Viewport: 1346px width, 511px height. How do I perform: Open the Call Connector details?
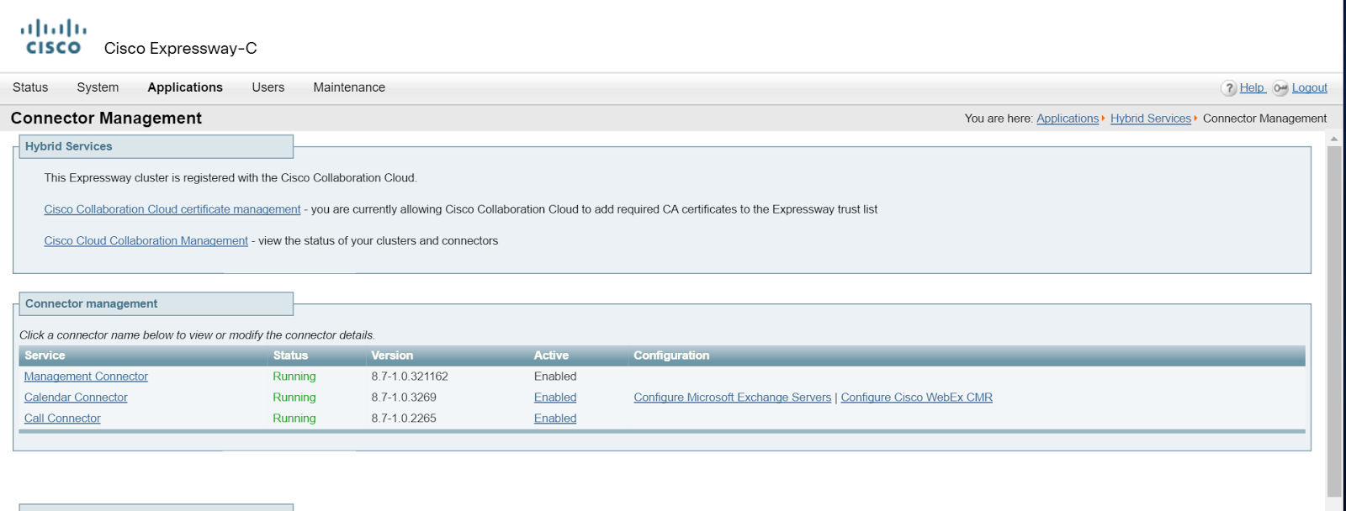62,419
